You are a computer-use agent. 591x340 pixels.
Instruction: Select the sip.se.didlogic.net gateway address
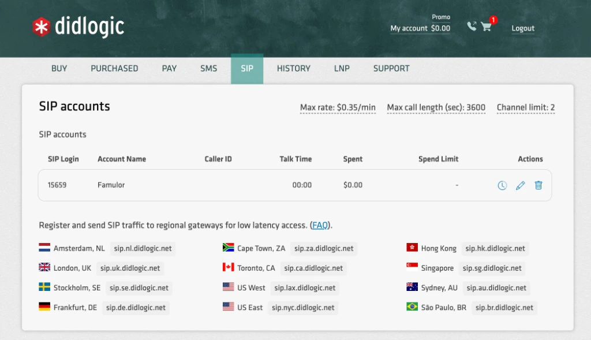point(139,287)
